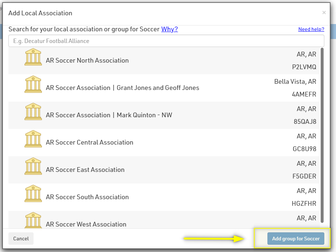Focus the local association search field
The image size is (336, 252).
[x=166, y=41]
